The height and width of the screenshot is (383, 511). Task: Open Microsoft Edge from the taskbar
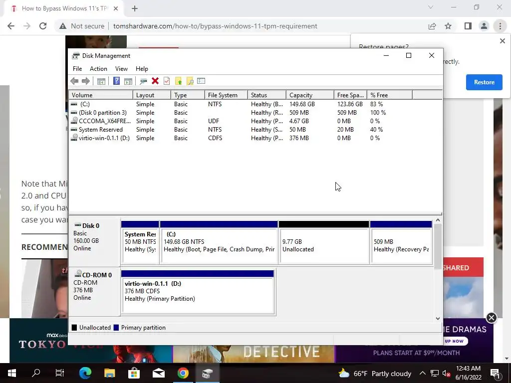pyautogui.click(x=85, y=373)
